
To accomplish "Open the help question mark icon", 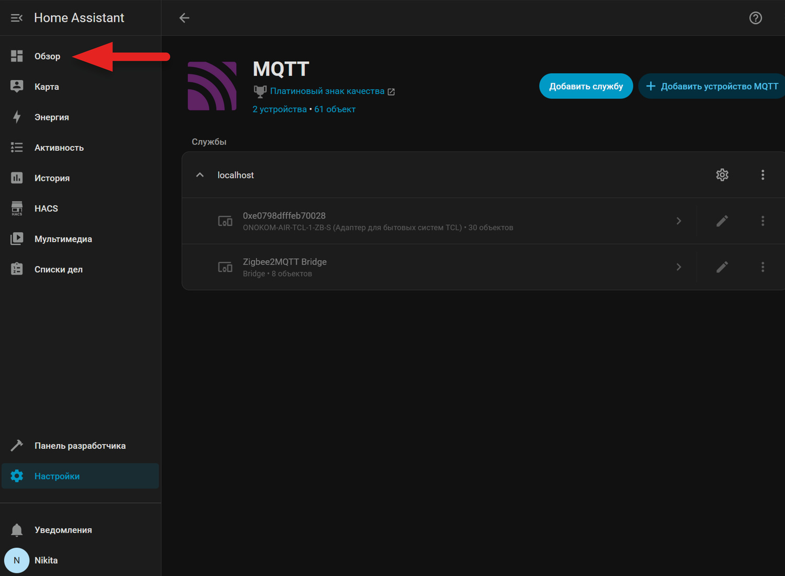I will pyautogui.click(x=755, y=18).
